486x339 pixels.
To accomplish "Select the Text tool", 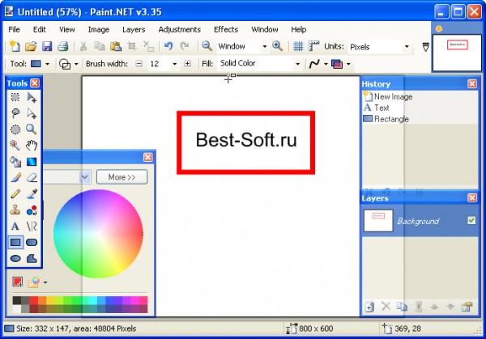I will [x=15, y=226].
